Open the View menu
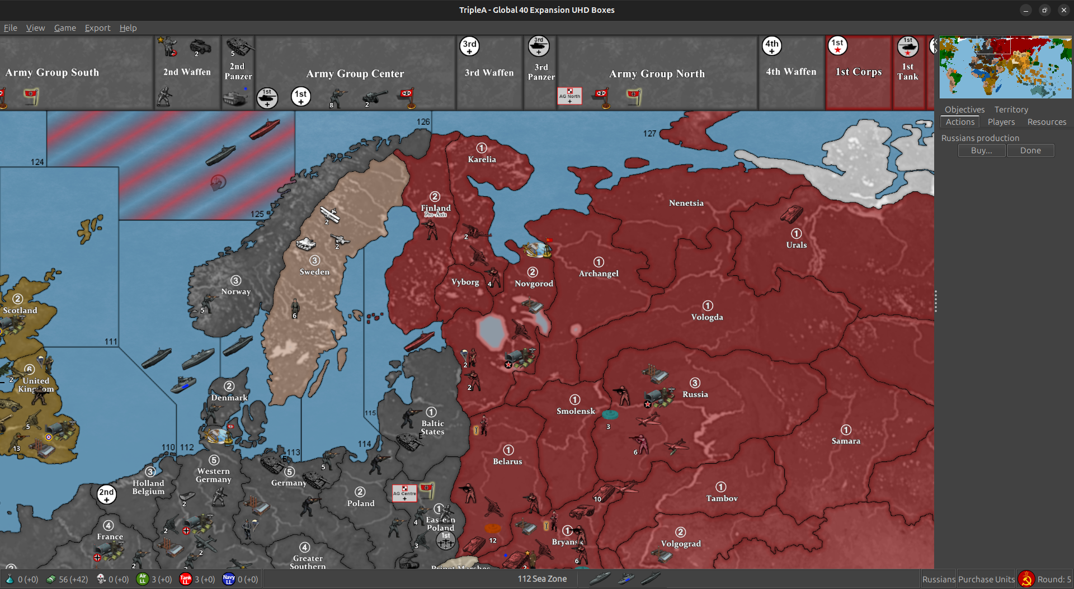 point(35,28)
